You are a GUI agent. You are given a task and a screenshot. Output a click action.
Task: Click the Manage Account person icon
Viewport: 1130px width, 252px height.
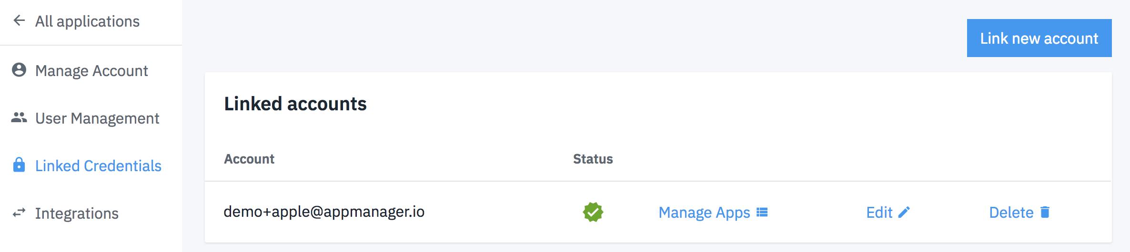click(19, 70)
